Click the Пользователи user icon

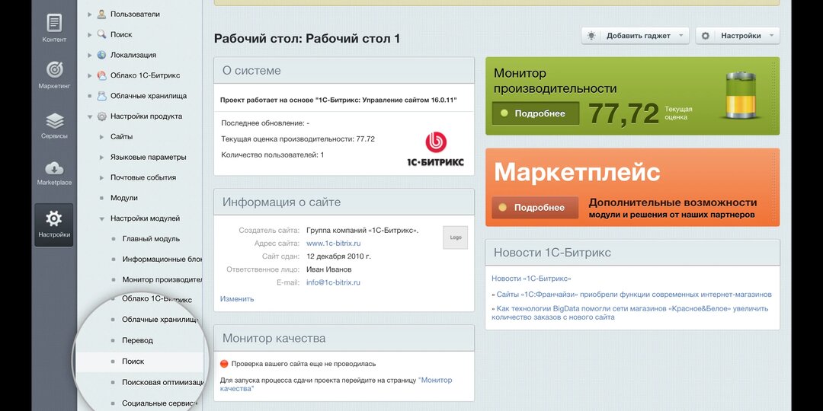(x=102, y=14)
